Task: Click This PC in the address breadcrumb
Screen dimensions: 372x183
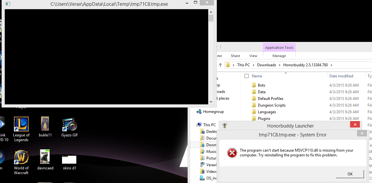Action: [x=244, y=65]
